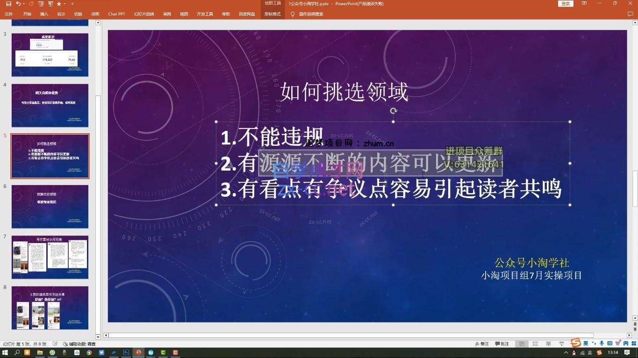This screenshot has width=638, height=358.
Task: Click the Undo arrow icon
Action: (x=18, y=4)
